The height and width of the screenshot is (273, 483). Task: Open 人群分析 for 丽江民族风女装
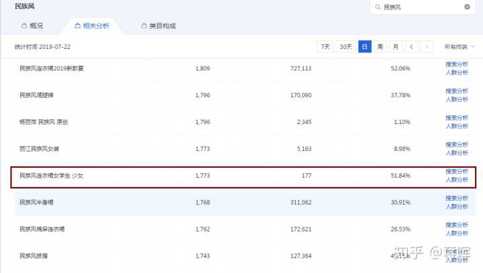457,153
